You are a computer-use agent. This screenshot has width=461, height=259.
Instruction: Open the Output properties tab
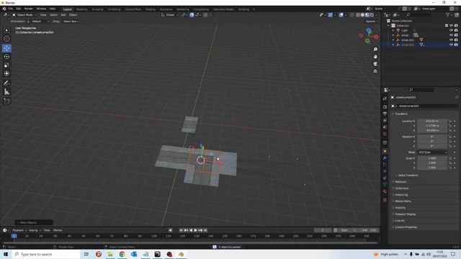pos(385,114)
